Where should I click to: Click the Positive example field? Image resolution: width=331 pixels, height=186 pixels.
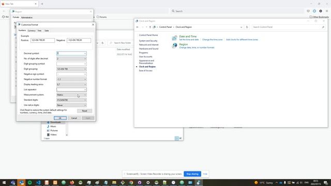[x=42, y=40]
